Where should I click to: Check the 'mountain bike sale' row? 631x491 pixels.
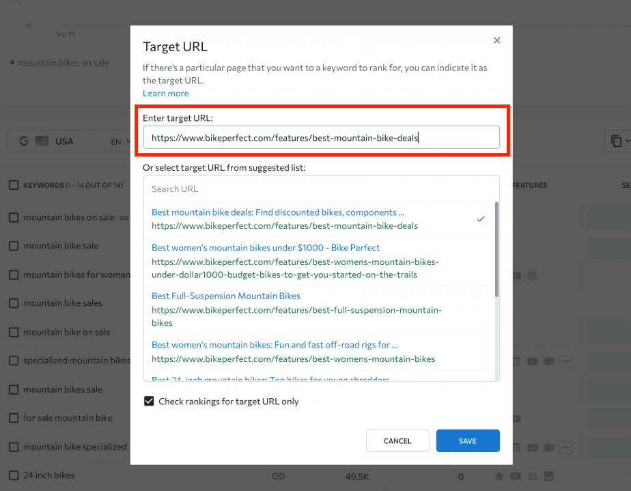tap(14, 246)
